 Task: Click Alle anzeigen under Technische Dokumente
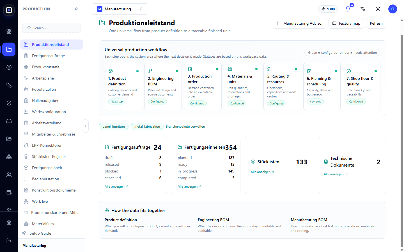click(x=336, y=174)
